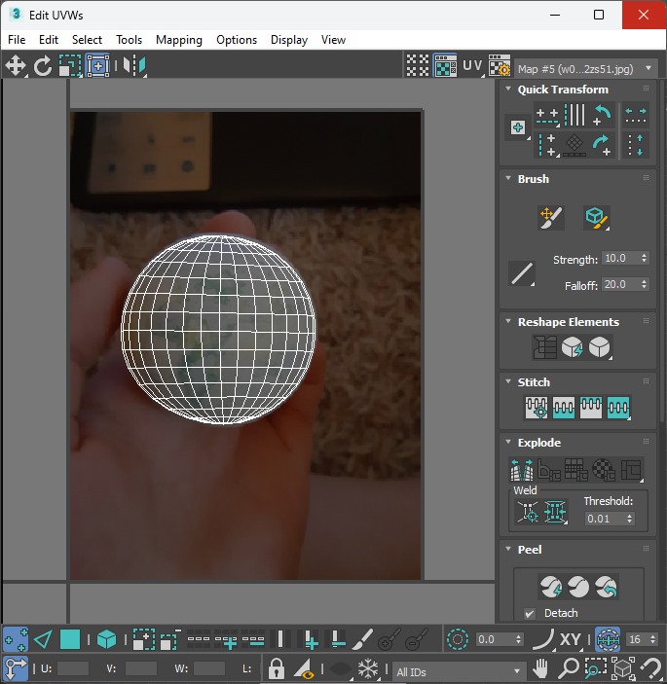667x684 pixels.
Task: Click Rotate -90 around pivot icon
Action: tap(603, 145)
